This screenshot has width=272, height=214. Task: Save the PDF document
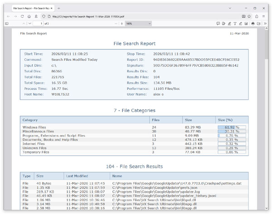pyautogui.click(x=258, y=24)
